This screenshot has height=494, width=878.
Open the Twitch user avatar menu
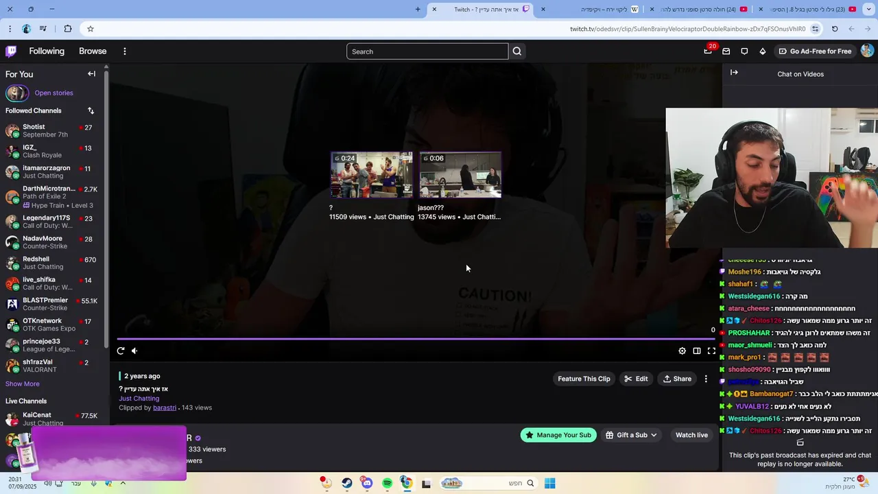click(x=867, y=51)
